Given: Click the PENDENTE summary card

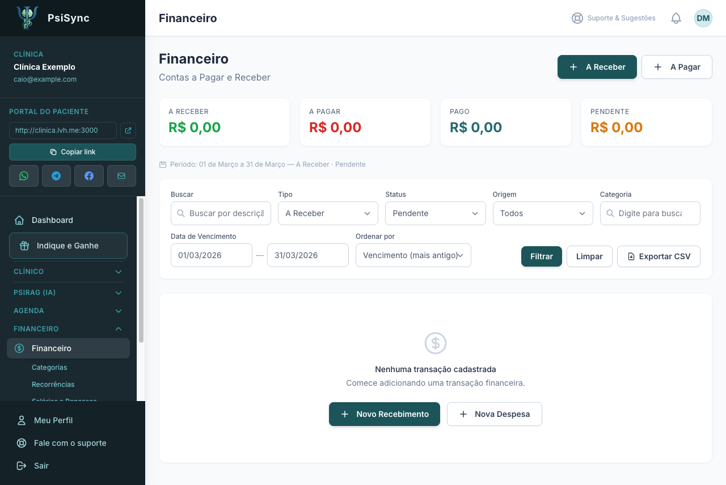Looking at the screenshot, I should tap(647, 122).
